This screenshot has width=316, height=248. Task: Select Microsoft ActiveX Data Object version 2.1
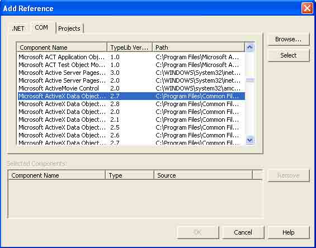[x=131, y=120]
